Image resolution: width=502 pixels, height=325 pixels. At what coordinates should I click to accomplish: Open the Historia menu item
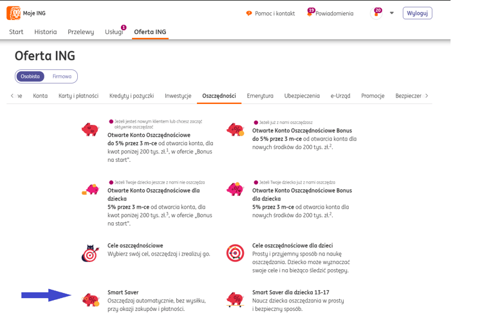46,32
